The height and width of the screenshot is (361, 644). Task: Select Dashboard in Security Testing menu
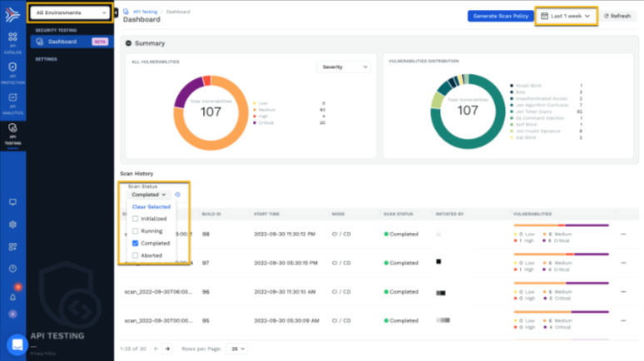(62, 42)
